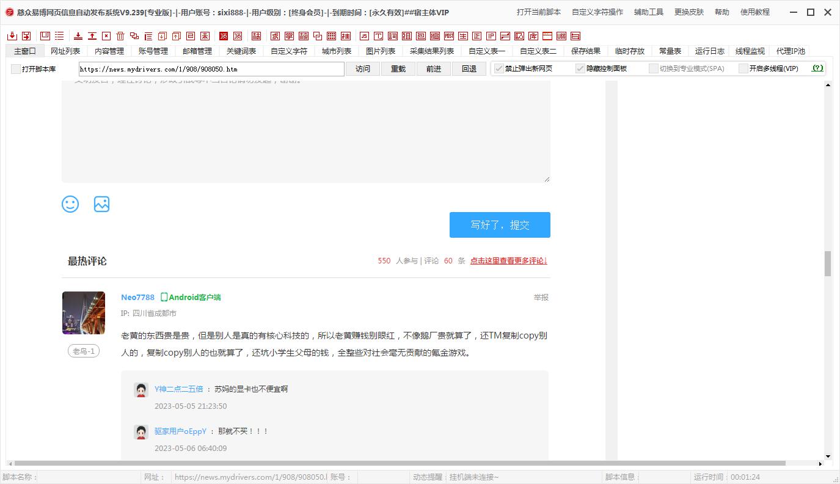
Task: Click the magnifier-over-image toolbar icon
Action: point(519,36)
